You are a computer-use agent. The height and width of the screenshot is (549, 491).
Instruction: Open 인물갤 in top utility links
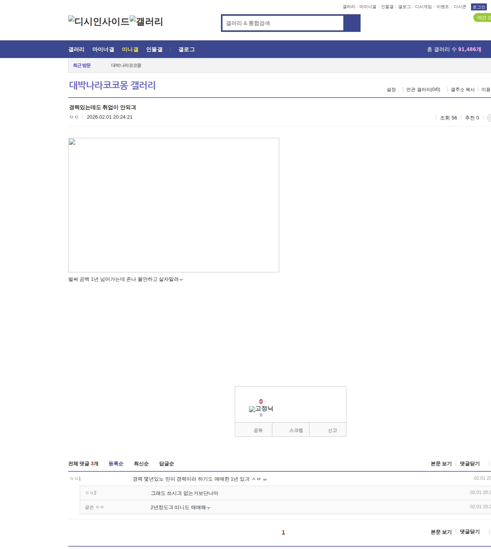[387, 7]
